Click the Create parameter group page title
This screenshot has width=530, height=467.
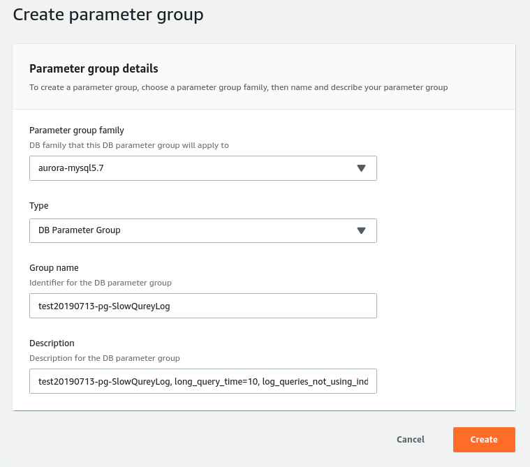108,15
